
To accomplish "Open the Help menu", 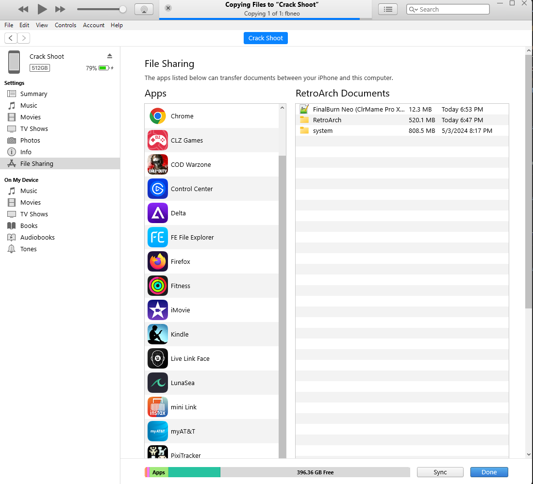I will click(x=117, y=25).
